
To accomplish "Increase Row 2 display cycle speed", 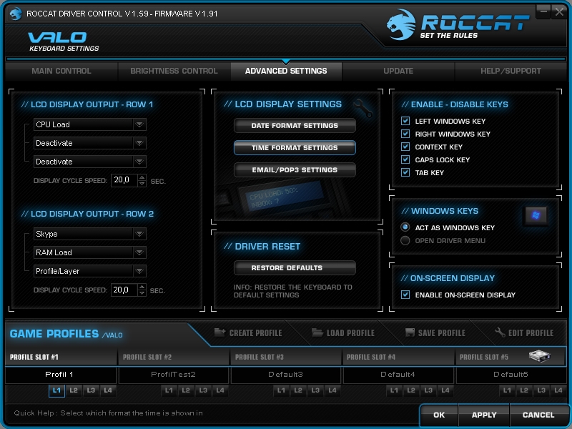I will [142, 287].
